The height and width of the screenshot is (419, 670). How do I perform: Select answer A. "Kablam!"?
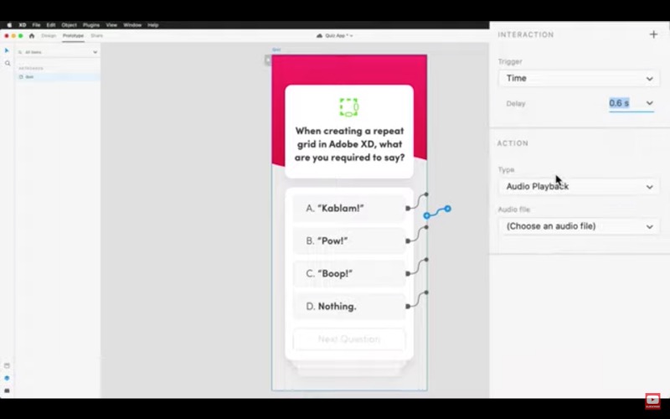349,208
